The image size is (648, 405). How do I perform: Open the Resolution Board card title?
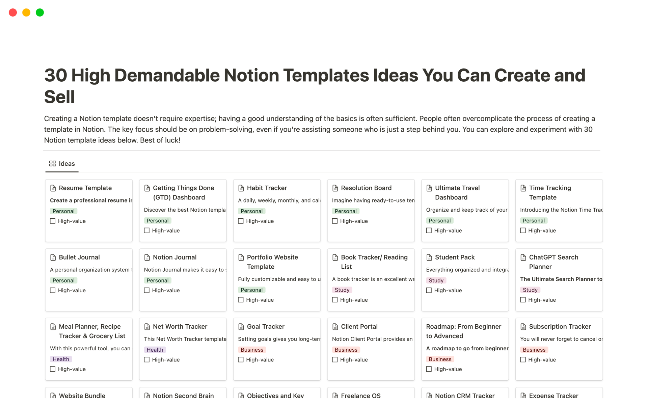click(x=366, y=188)
